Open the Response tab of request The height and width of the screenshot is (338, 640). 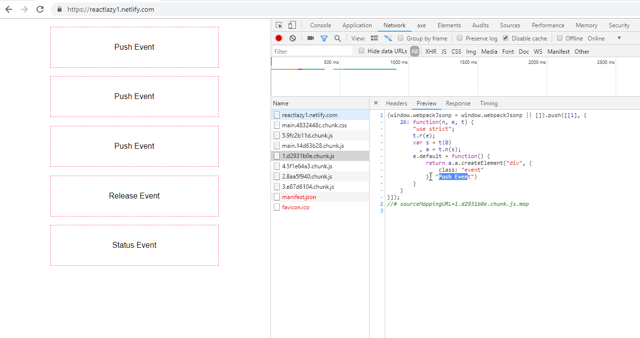[x=458, y=103]
